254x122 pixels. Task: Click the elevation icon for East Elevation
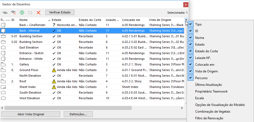coord(3,47)
